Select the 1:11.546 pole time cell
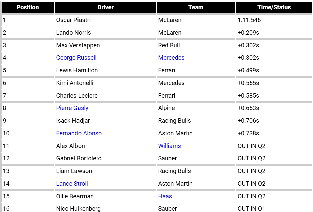Image resolution: width=313 pixels, height=212 pixels. tap(274, 20)
